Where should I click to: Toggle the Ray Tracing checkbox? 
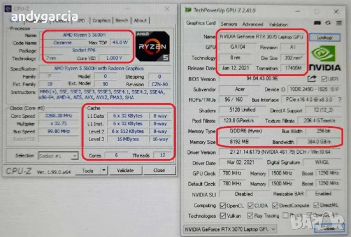250,216
